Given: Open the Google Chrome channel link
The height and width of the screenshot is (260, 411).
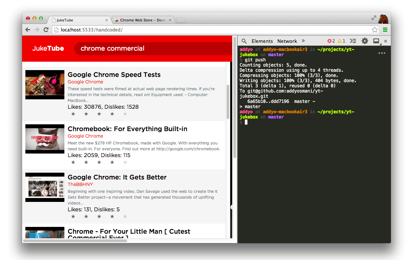Looking at the screenshot, I should (x=85, y=82).
